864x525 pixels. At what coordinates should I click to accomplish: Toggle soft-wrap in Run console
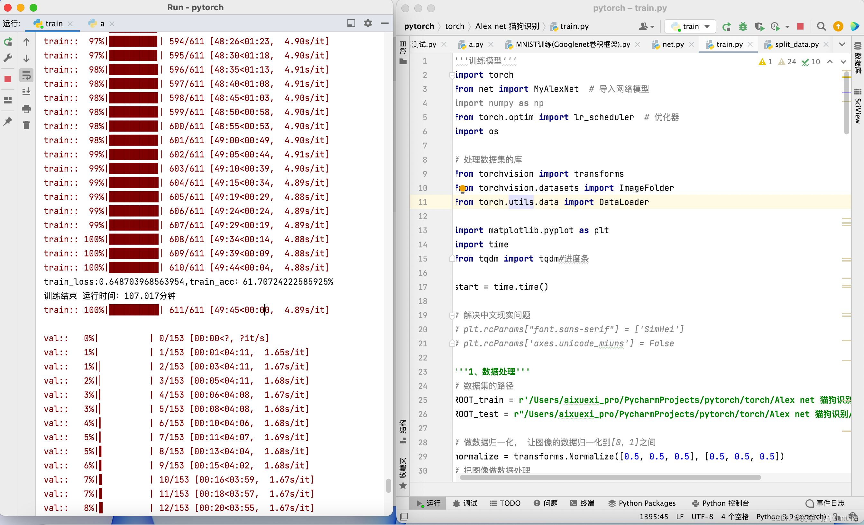tap(26, 76)
